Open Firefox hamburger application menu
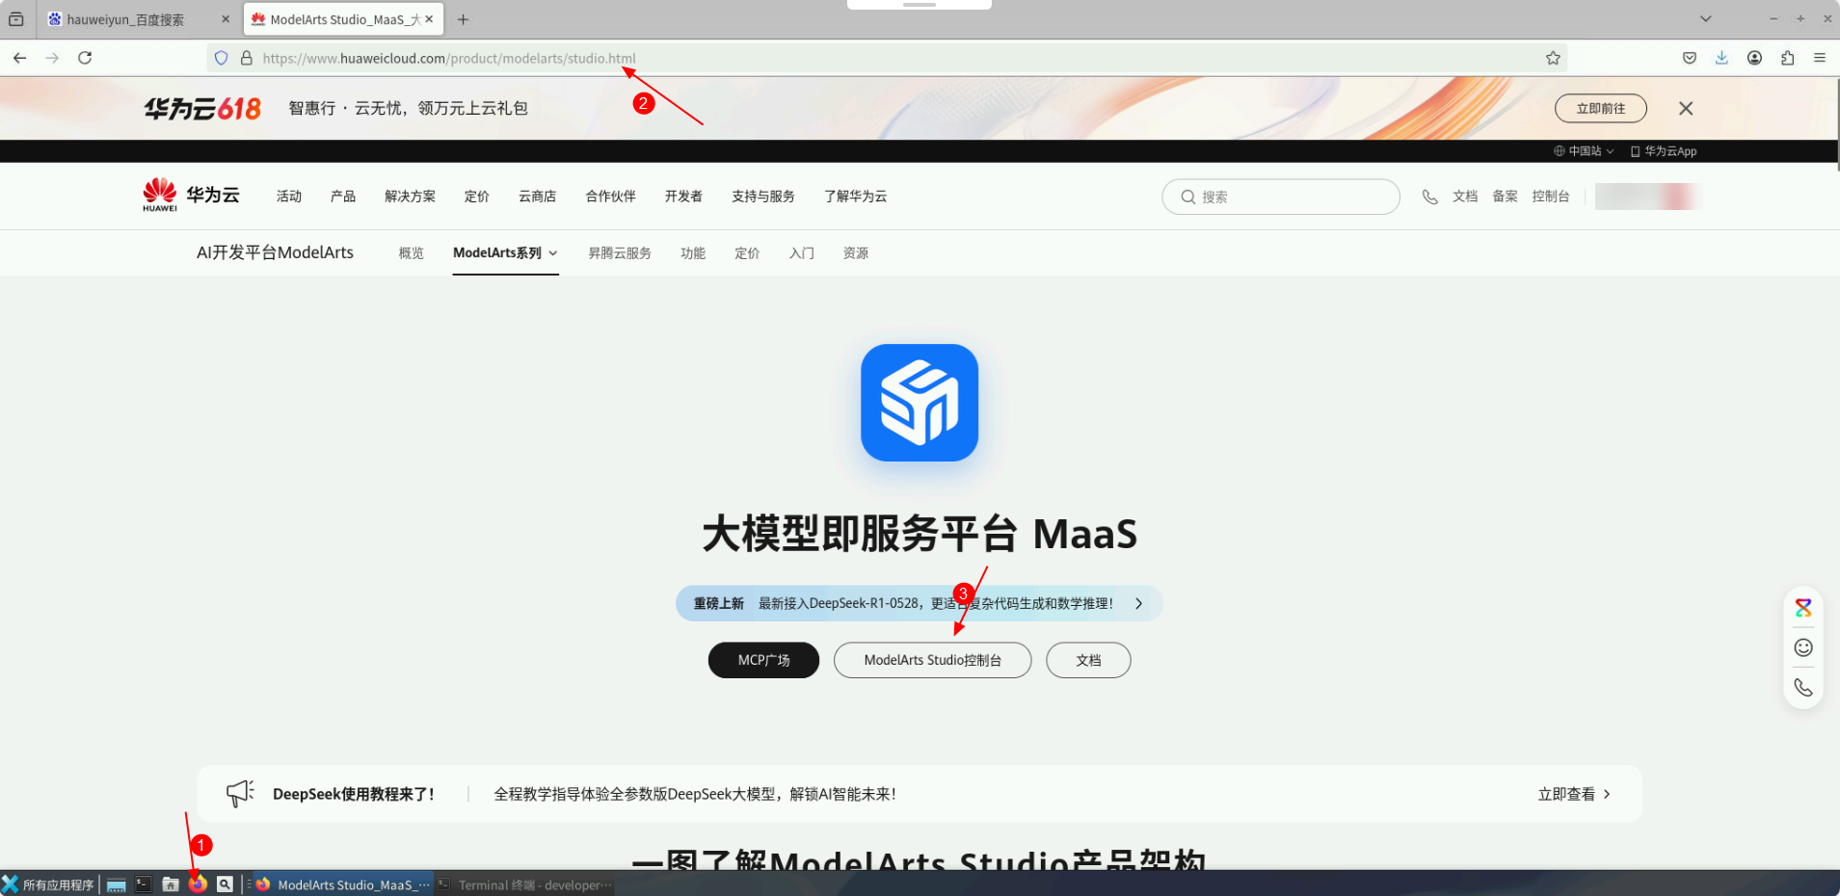The width and height of the screenshot is (1840, 896). coord(1820,58)
